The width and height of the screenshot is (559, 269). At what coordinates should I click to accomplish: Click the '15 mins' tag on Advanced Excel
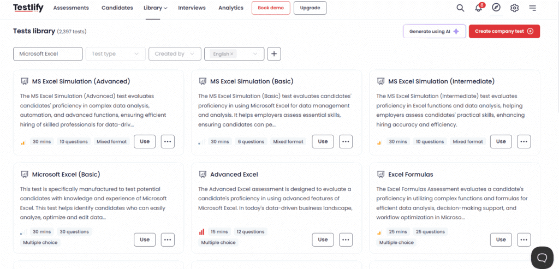(x=219, y=231)
